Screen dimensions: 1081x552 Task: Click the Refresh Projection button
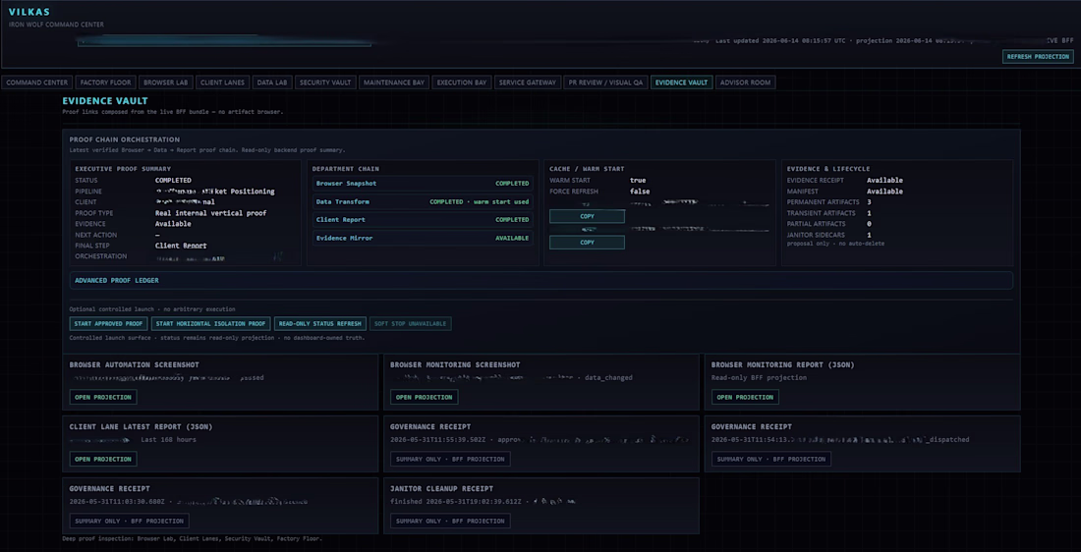point(1038,57)
